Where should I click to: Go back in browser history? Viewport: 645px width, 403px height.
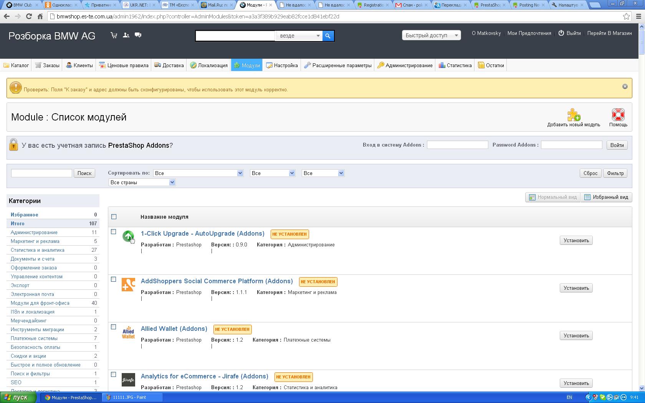(x=7, y=17)
